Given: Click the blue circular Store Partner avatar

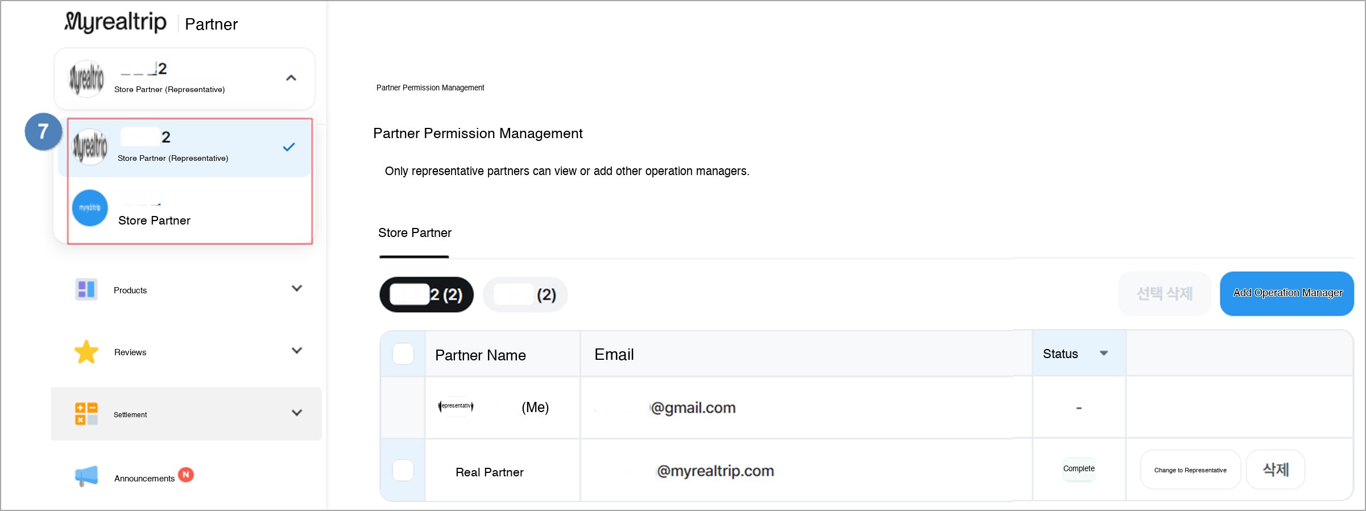Looking at the screenshot, I should (x=90, y=208).
